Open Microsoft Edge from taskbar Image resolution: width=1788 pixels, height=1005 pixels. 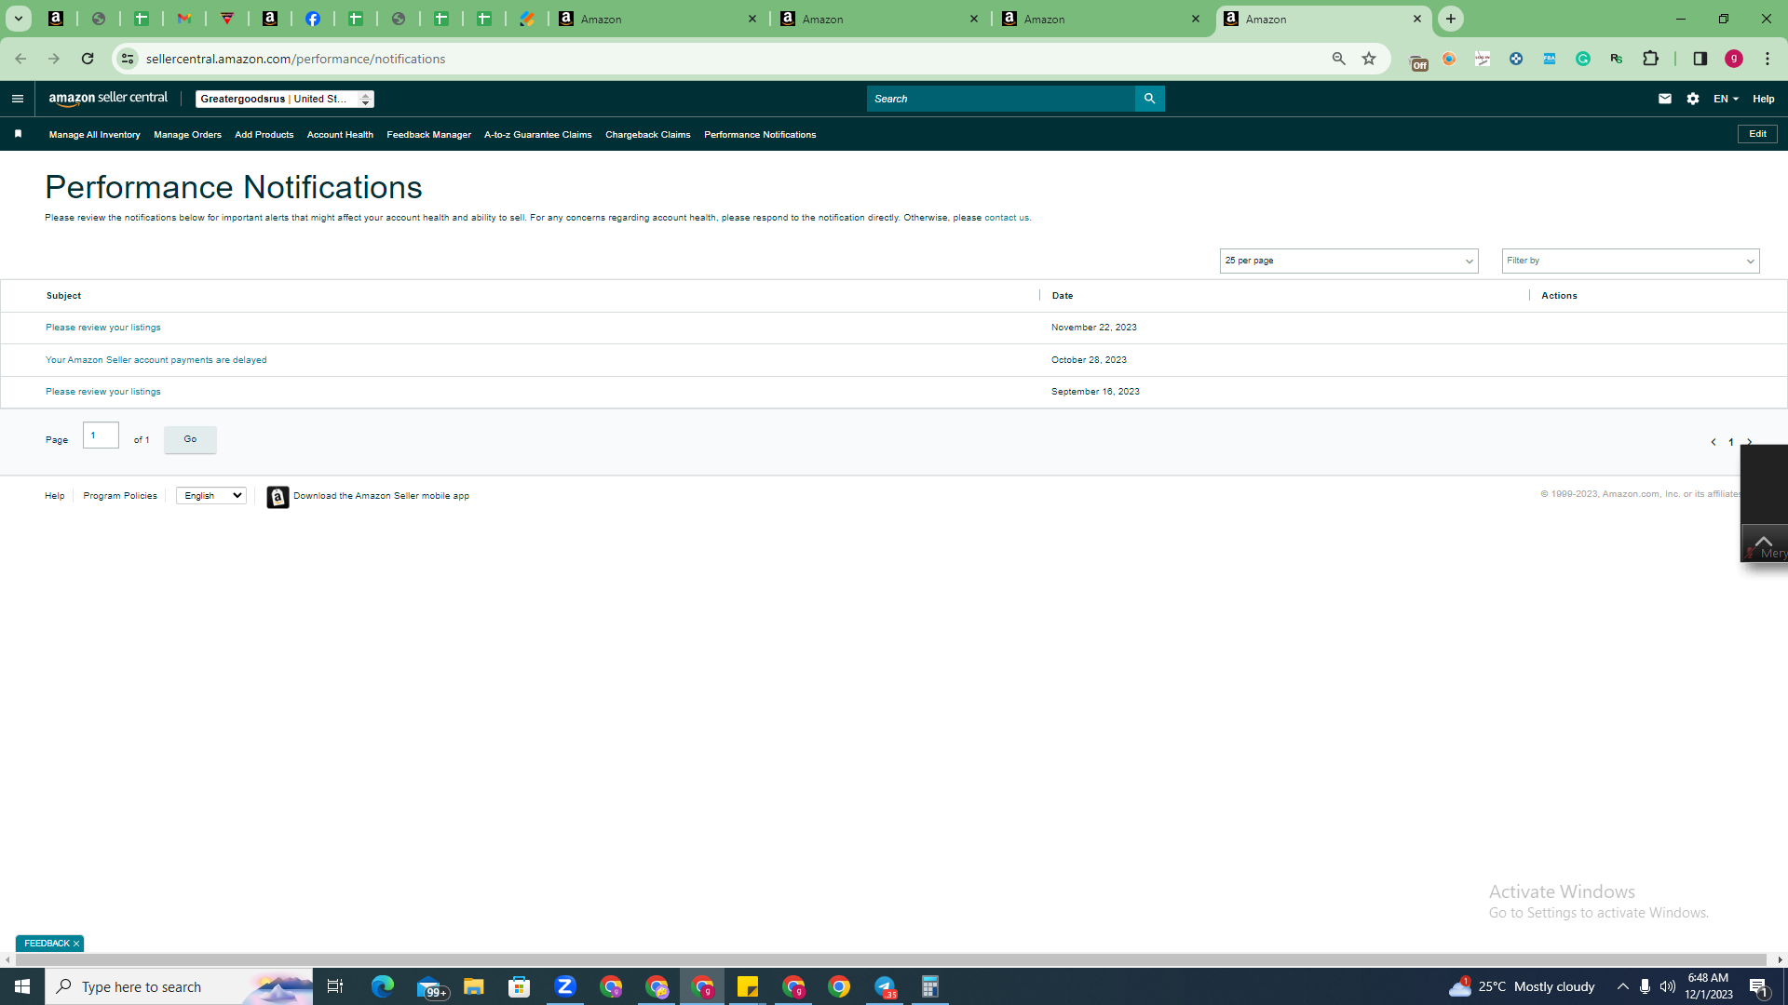(383, 986)
